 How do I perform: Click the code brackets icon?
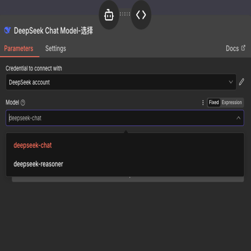pyautogui.click(x=141, y=15)
